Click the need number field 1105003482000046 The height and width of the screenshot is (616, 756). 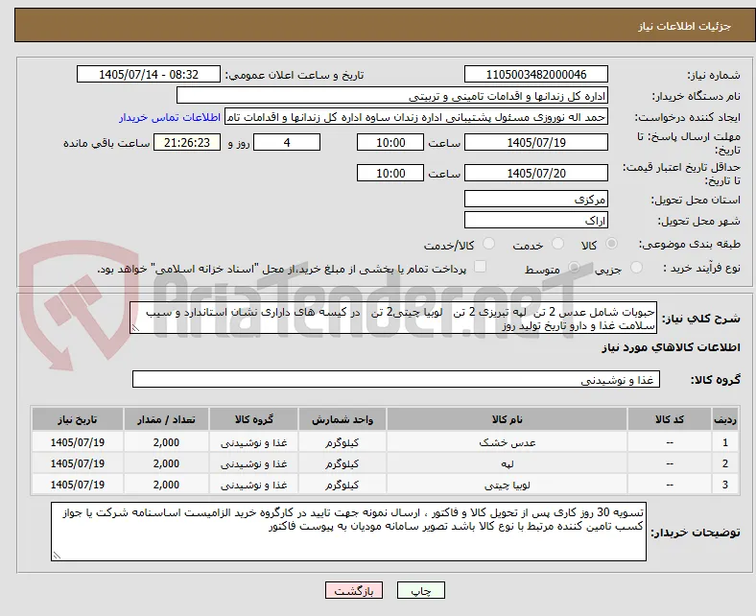coord(535,74)
